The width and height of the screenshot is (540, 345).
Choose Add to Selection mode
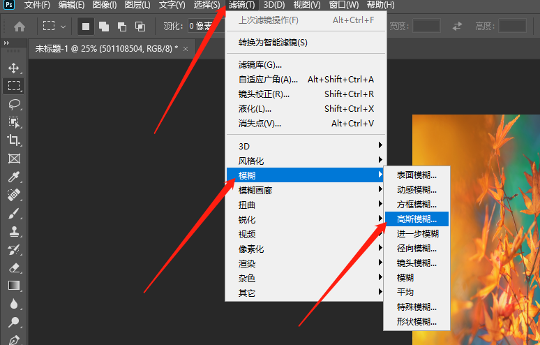pos(104,27)
